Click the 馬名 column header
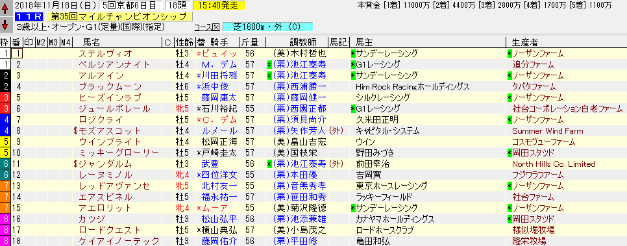Image resolution: width=627 pixels, height=246 pixels. tap(92, 42)
